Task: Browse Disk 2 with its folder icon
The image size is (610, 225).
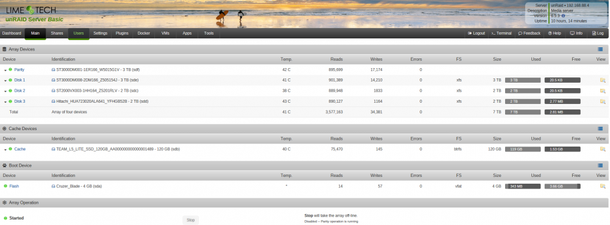Action: [603, 91]
